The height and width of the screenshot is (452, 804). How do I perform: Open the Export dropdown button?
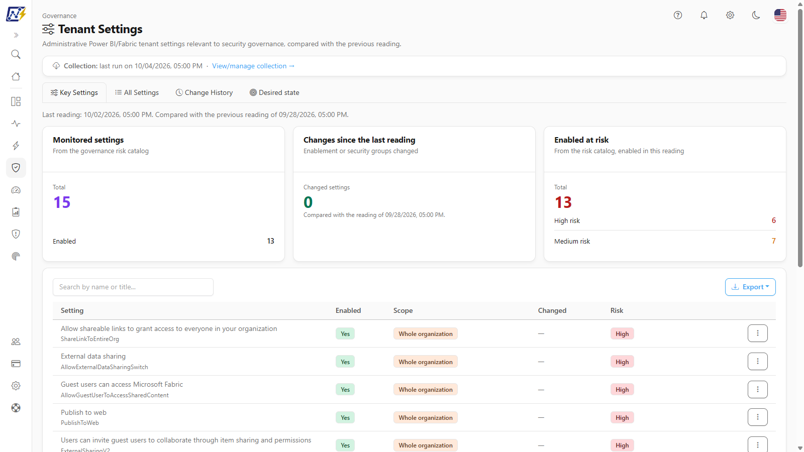tap(750, 287)
